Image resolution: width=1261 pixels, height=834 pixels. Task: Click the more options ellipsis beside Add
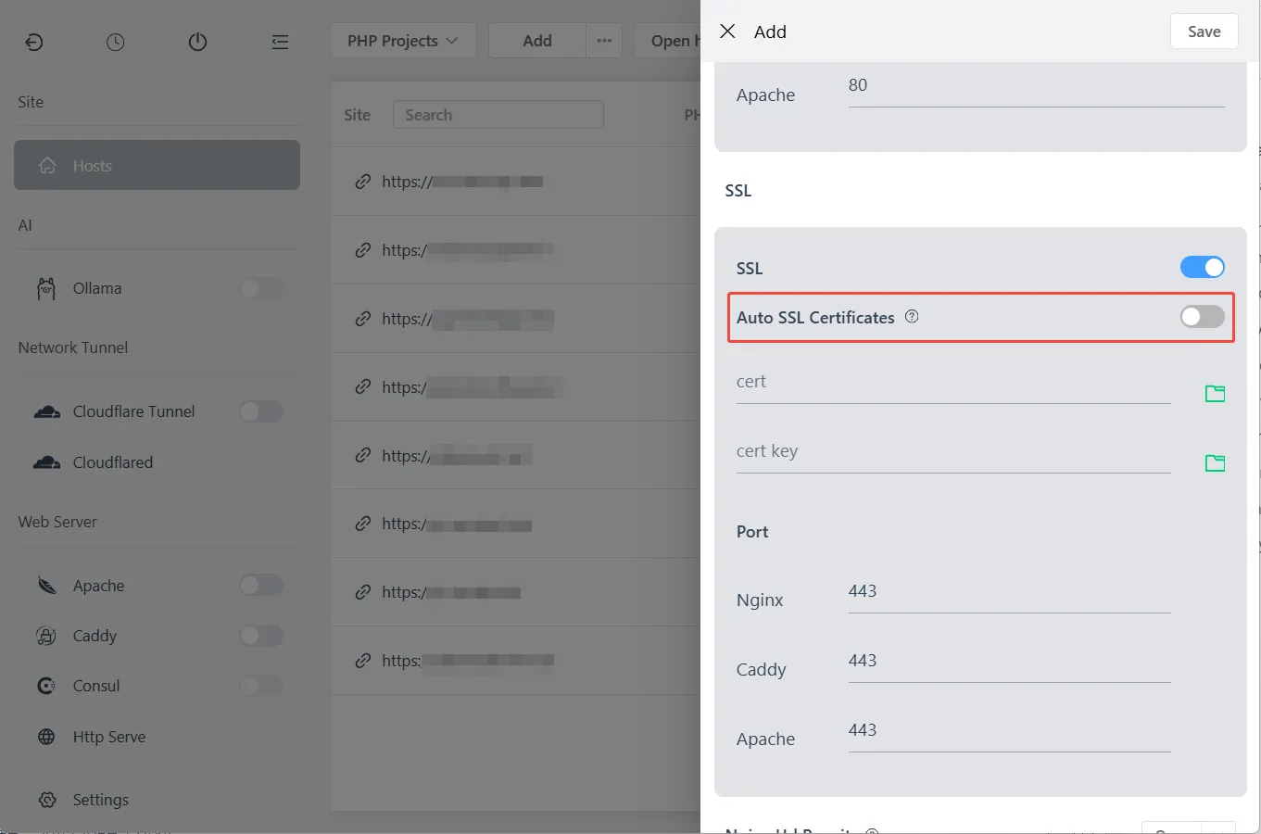(x=604, y=41)
